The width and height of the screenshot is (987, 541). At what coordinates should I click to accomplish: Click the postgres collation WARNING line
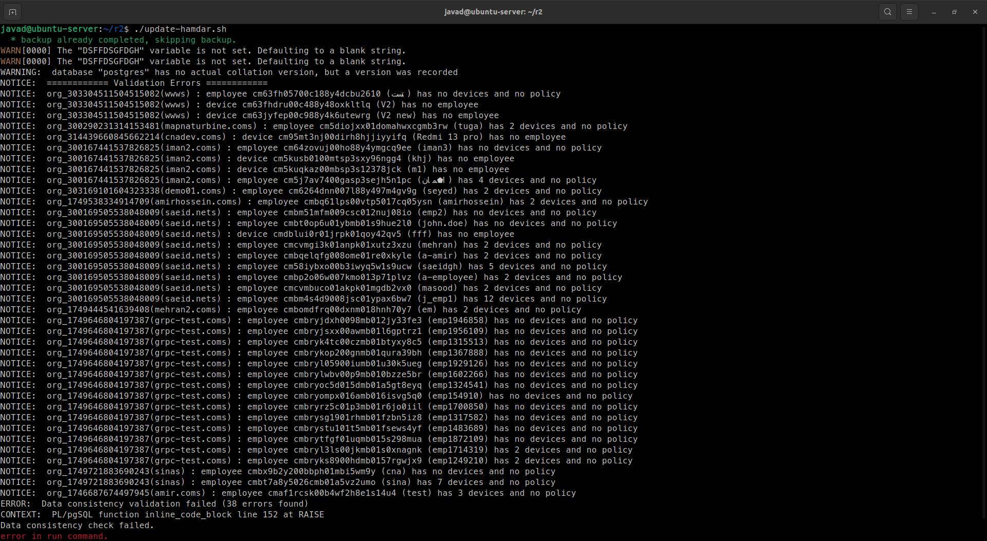point(229,72)
